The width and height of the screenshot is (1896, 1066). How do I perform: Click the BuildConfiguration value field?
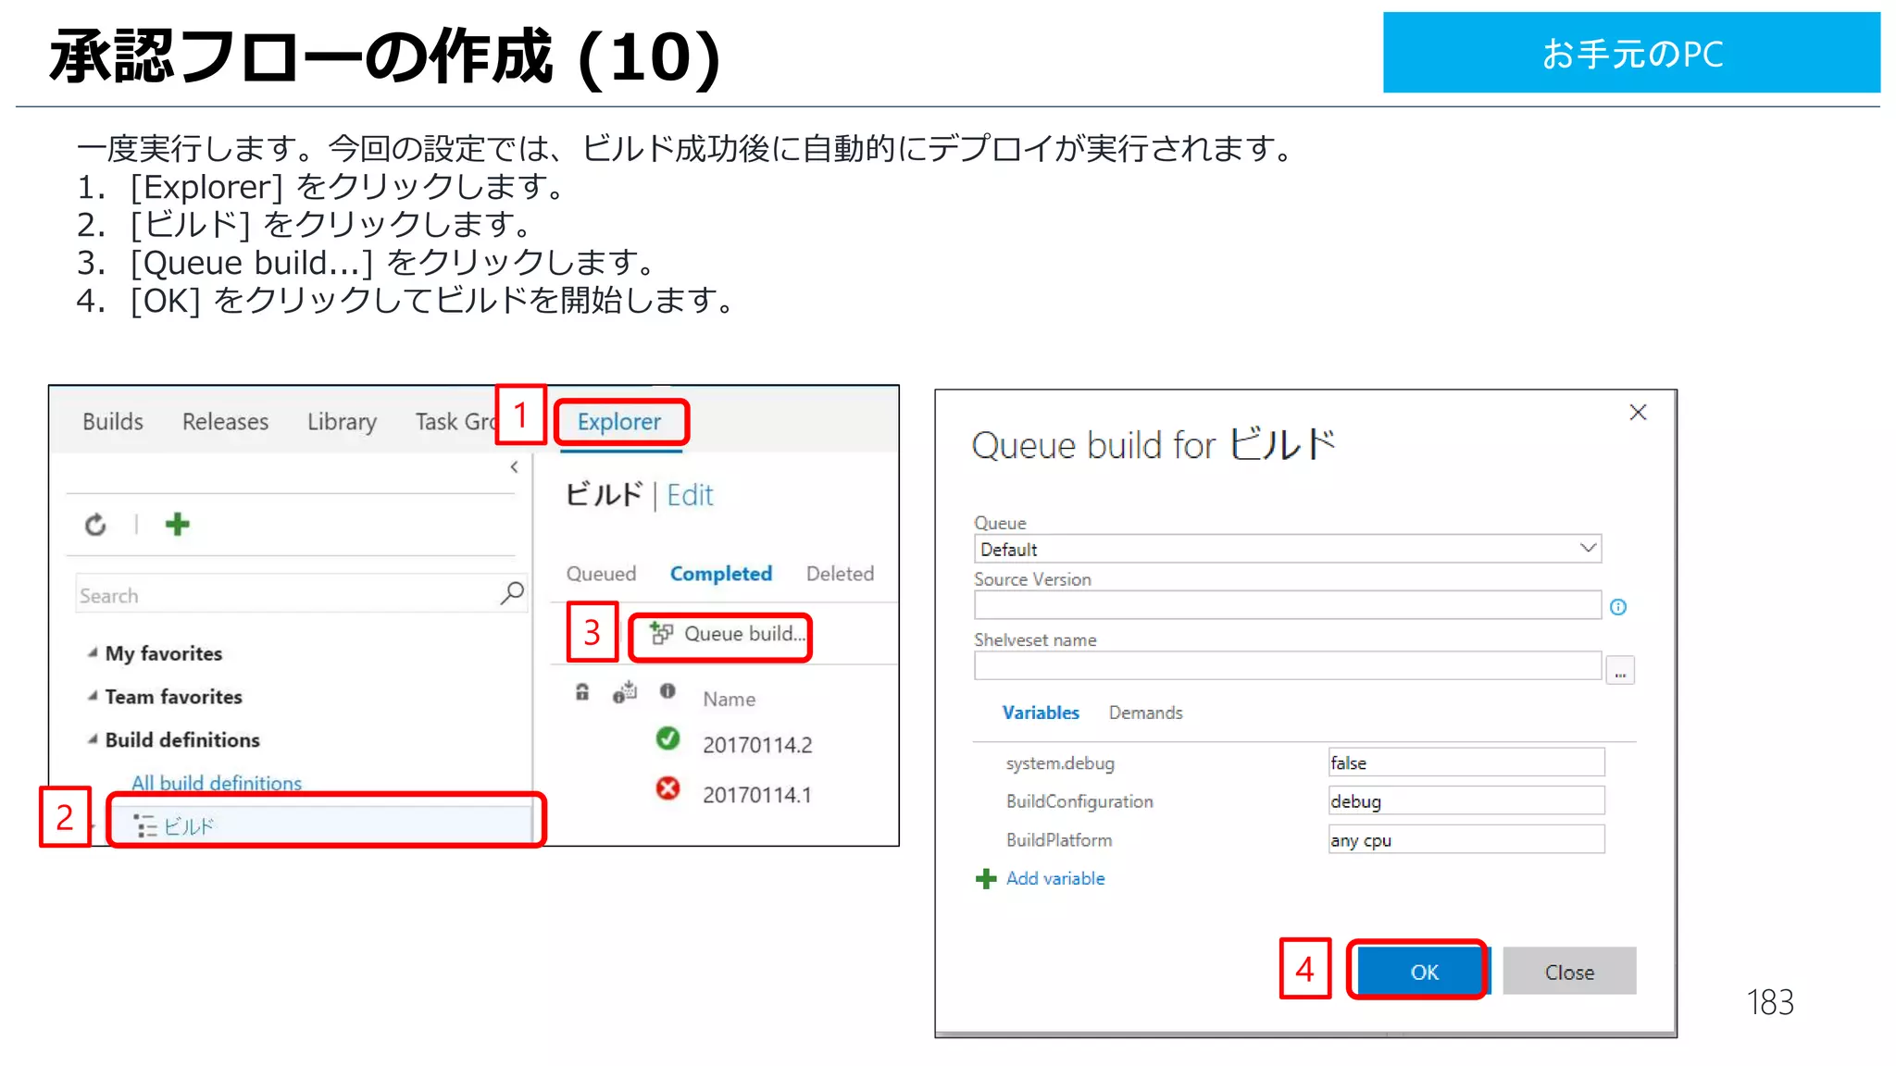click(x=1466, y=800)
